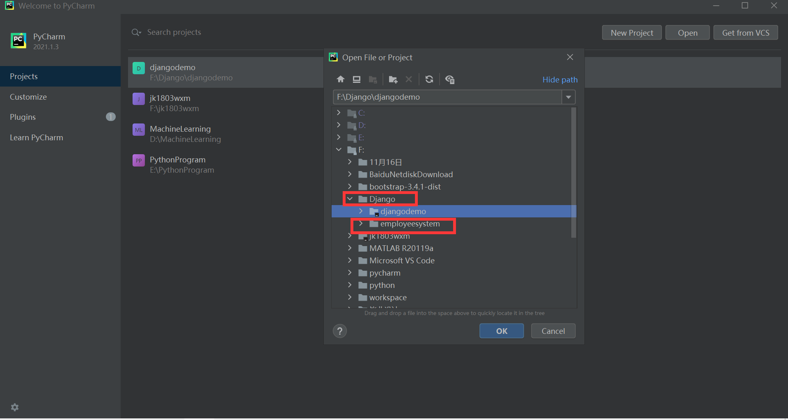Click the search magnifier icon

click(136, 32)
